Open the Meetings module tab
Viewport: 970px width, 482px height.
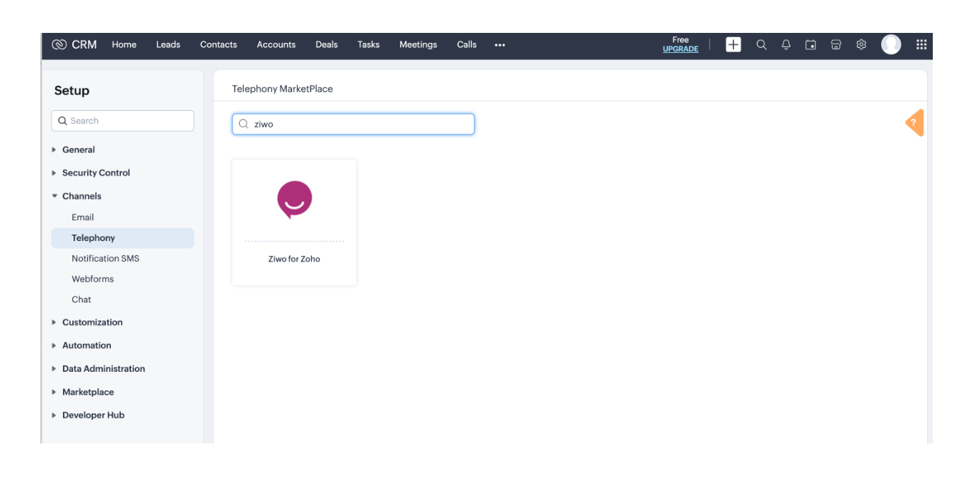pyautogui.click(x=418, y=44)
